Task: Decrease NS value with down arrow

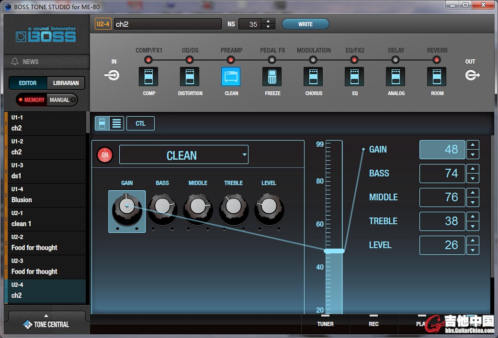Action: click(268, 27)
